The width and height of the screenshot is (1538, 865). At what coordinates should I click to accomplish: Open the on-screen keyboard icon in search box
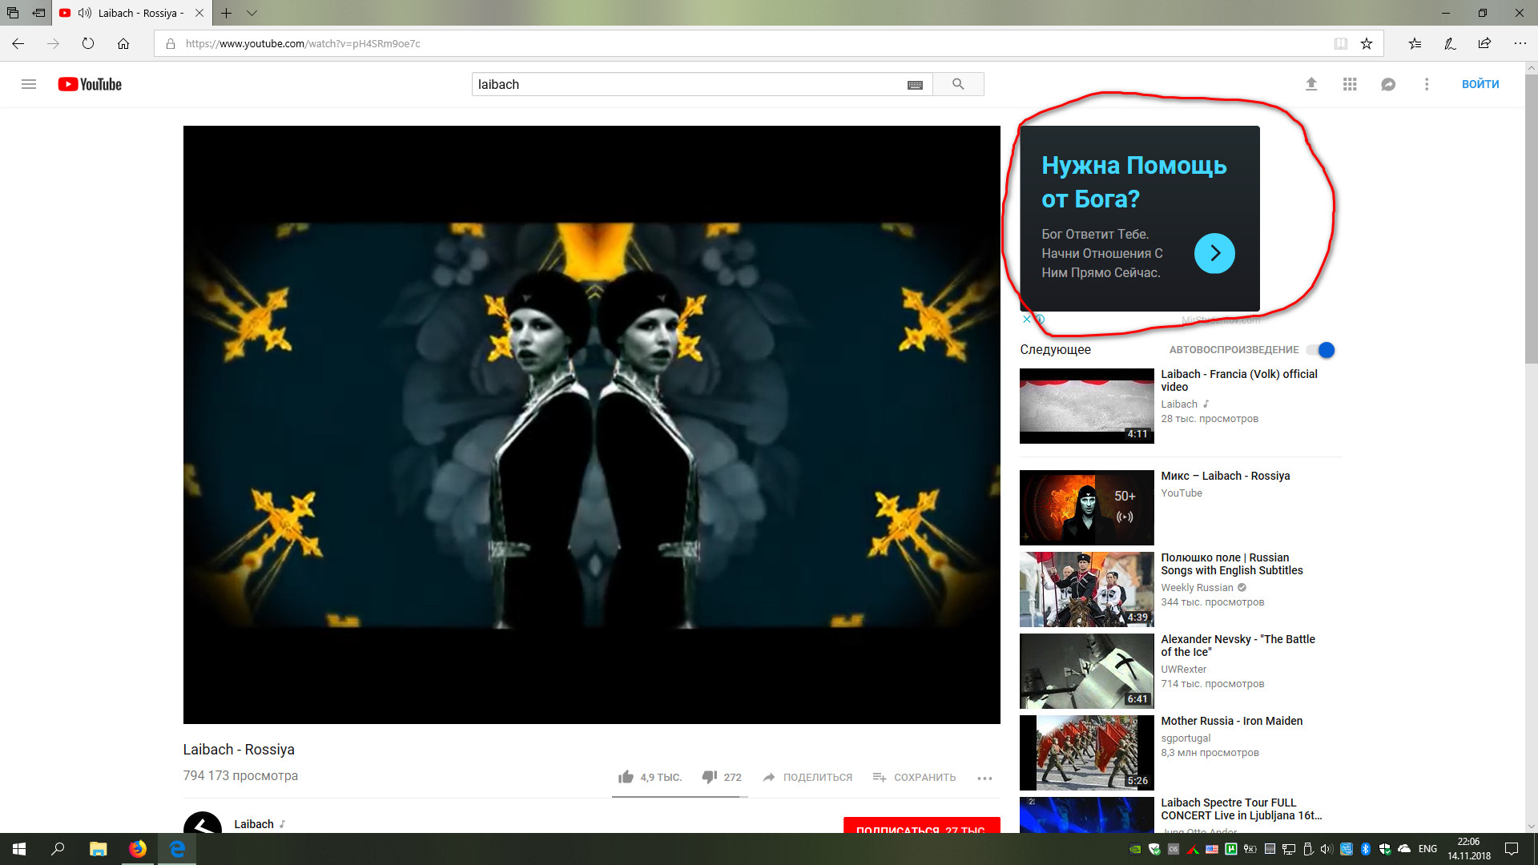pyautogui.click(x=915, y=85)
